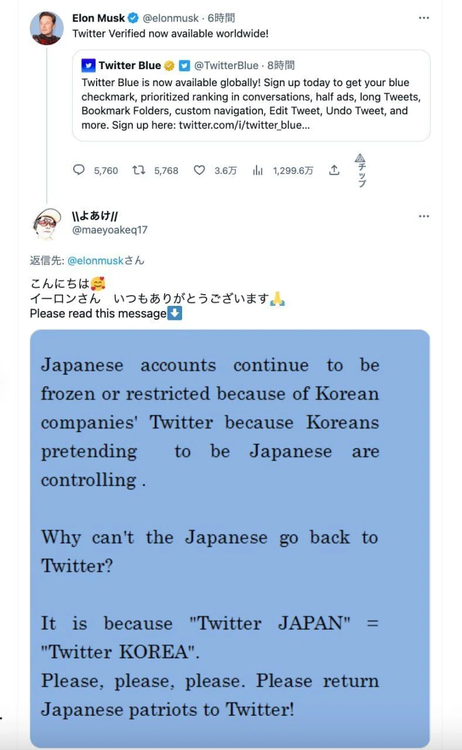Screen dimensions: 462x750
Task: Open the @maeyoakeq17 handle link
Action: pyautogui.click(x=110, y=230)
